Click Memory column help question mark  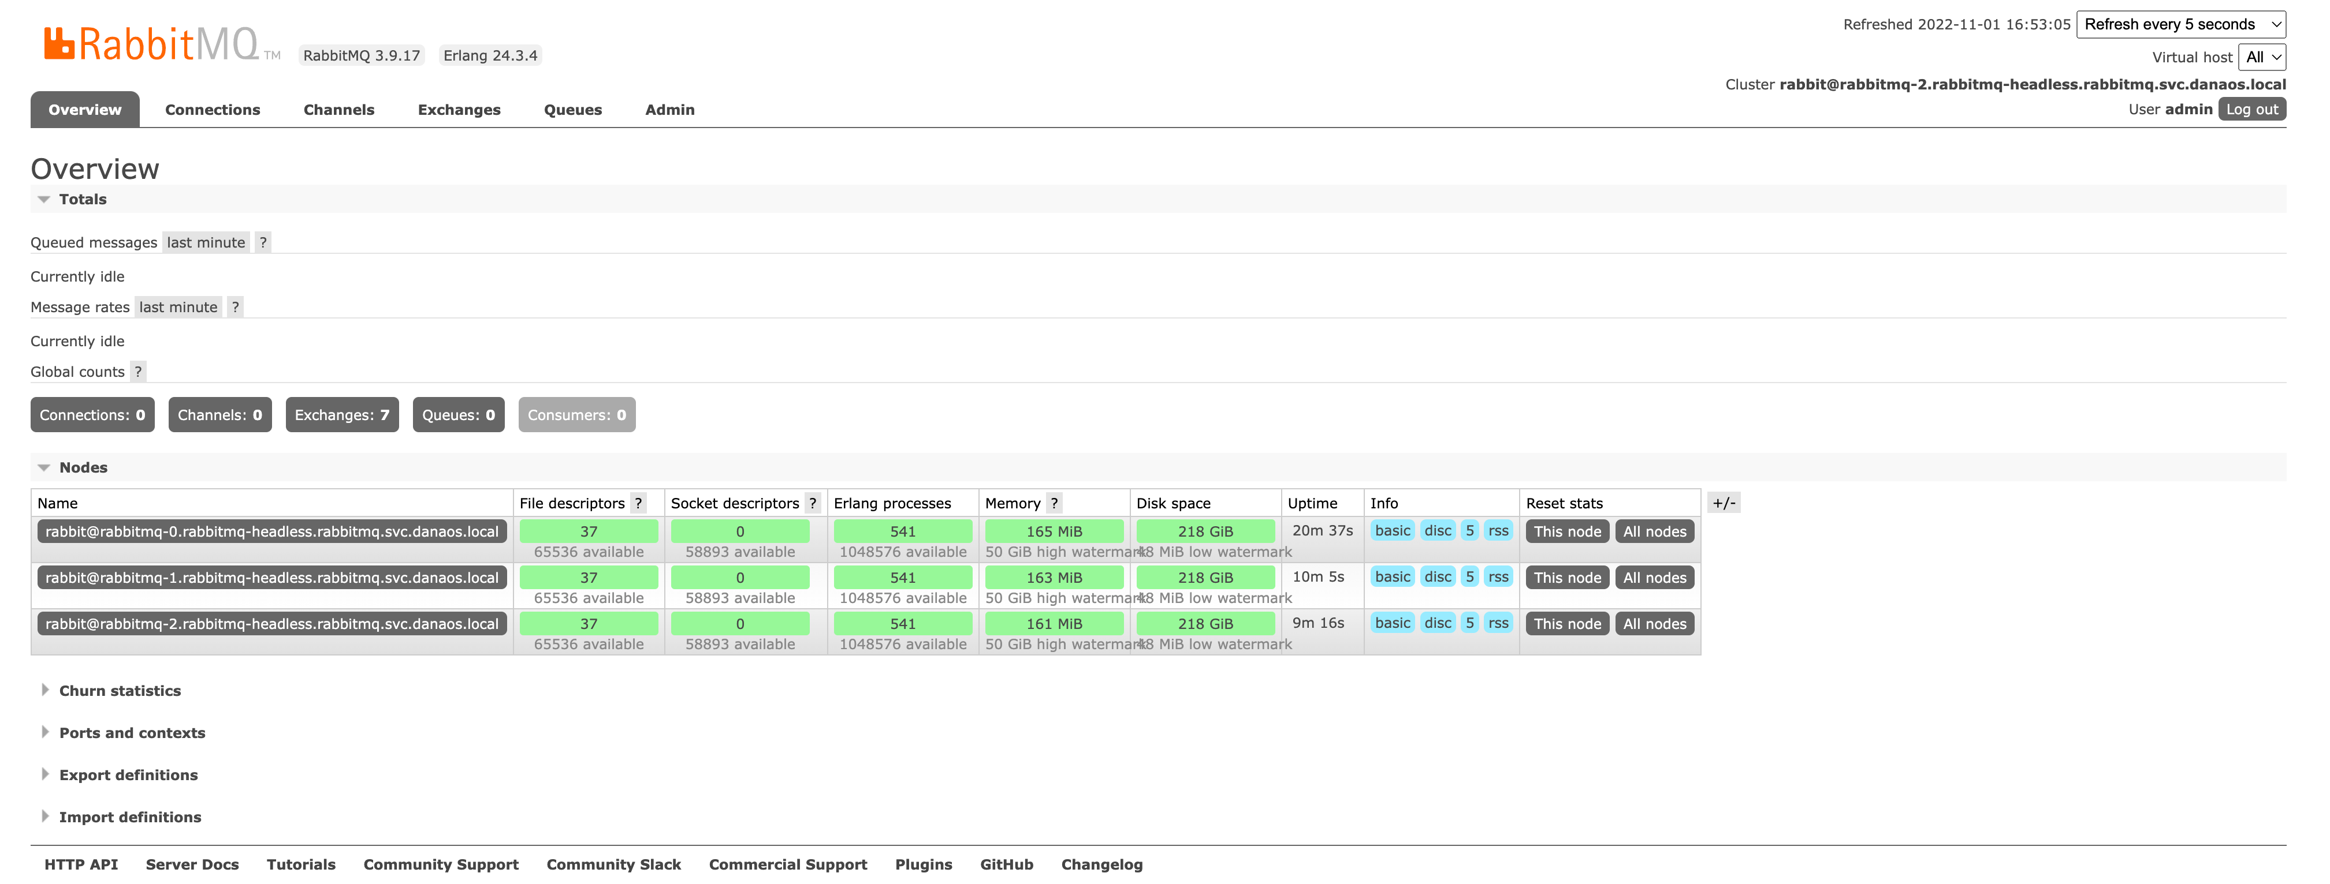click(1054, 504)
